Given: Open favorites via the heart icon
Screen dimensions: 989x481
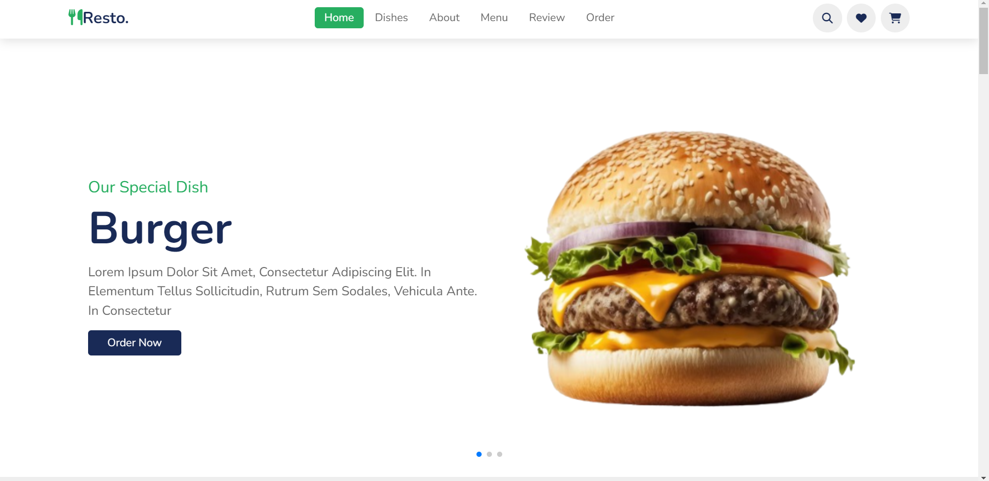Looking at the screenshot, I should coord(861,18).
